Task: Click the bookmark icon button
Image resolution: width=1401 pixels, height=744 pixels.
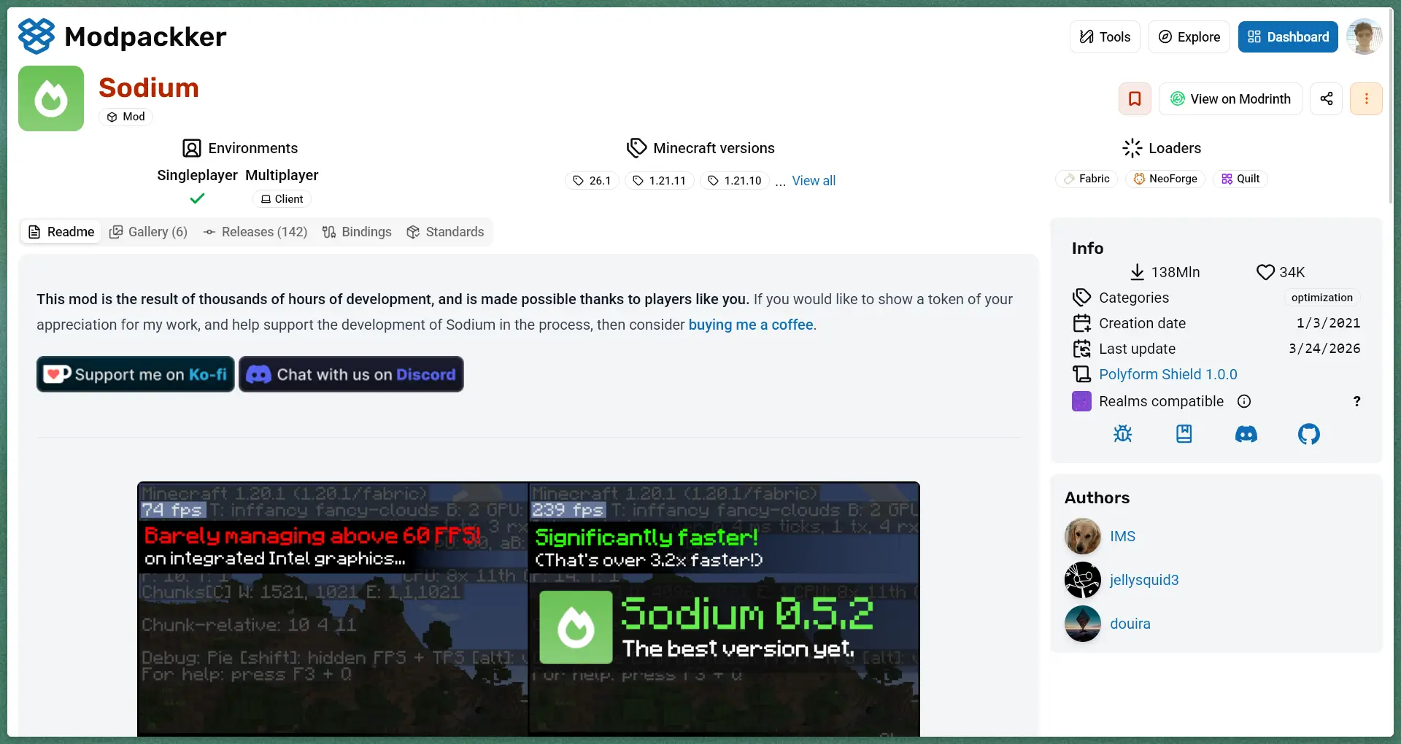Action: click(x=1135, y=99)
